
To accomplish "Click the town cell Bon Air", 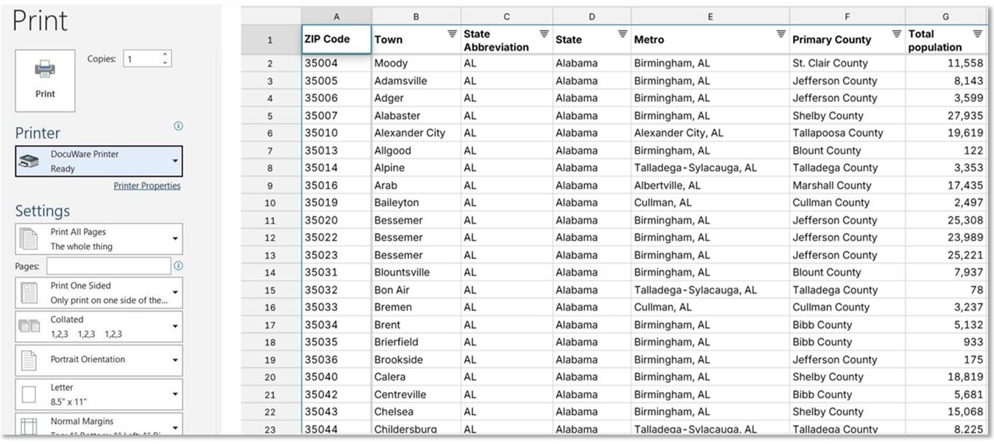I will pos(416,290).
